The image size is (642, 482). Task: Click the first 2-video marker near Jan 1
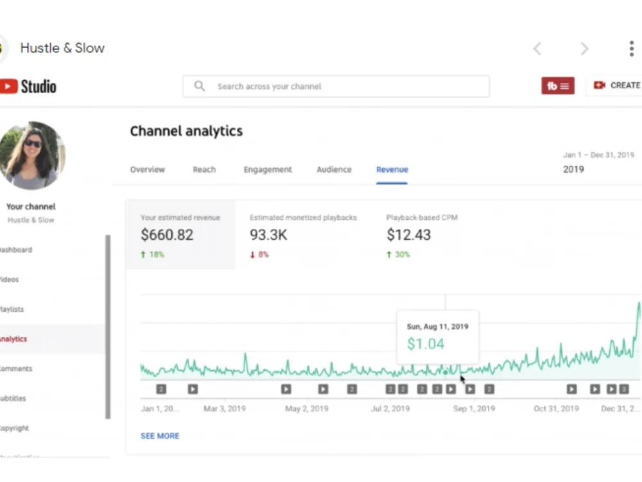(x=161, y=389)
